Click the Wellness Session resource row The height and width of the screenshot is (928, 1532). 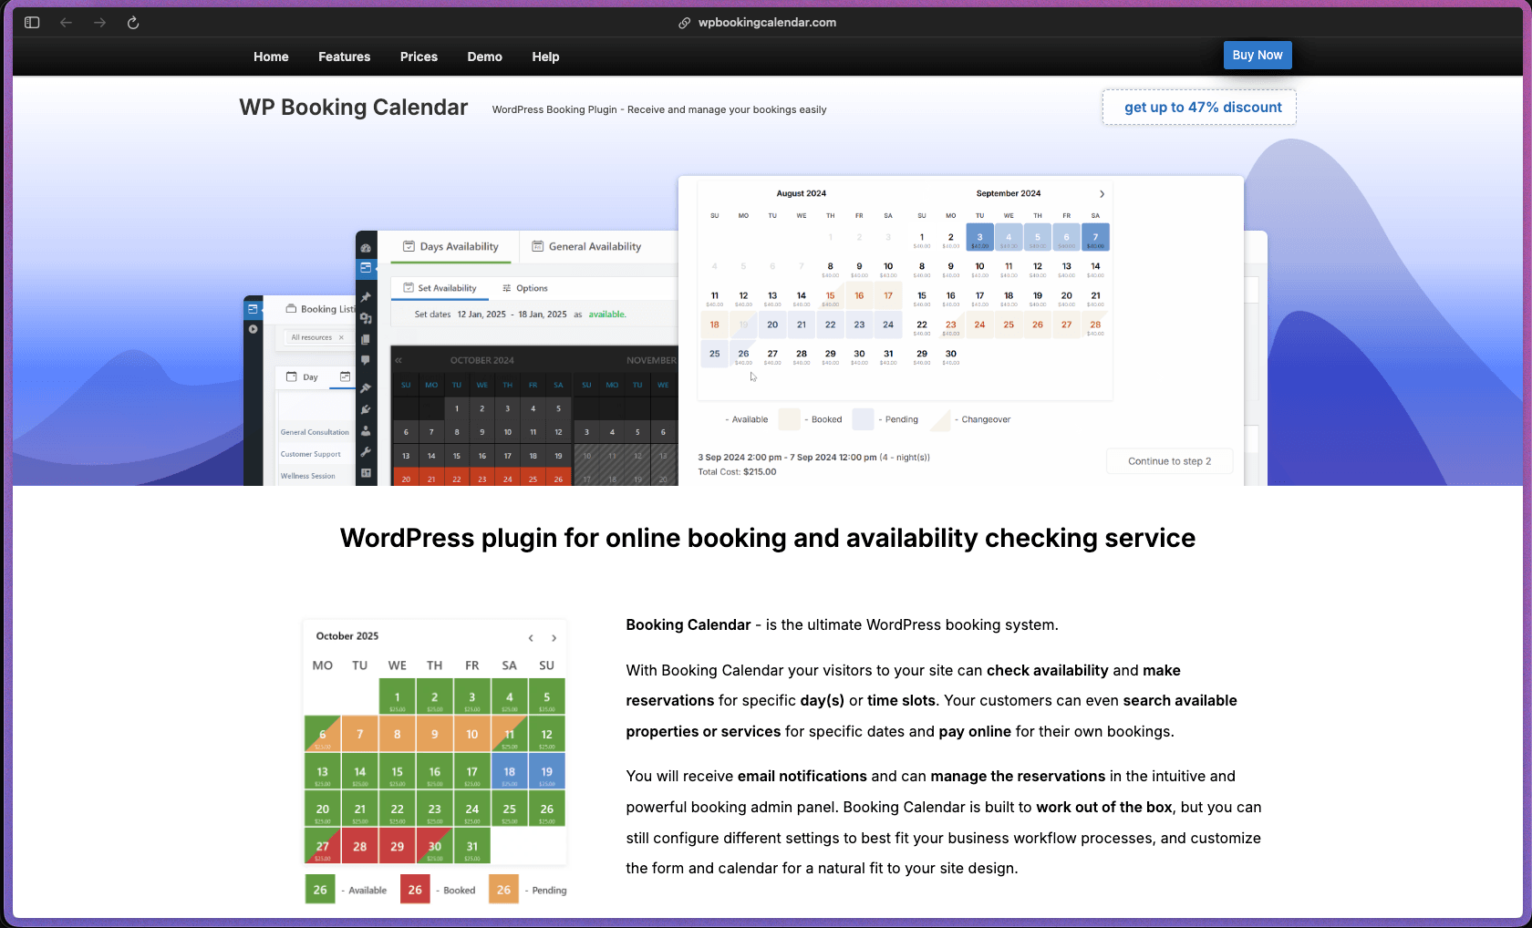(308, 476)
